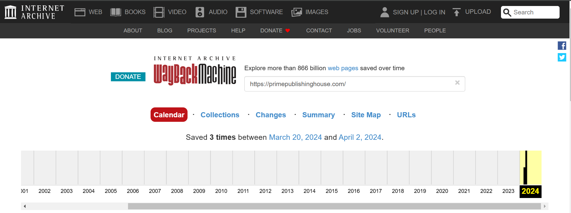Open the PEOPLE page
The image size is (571, 213).
(x=435, y=31)
